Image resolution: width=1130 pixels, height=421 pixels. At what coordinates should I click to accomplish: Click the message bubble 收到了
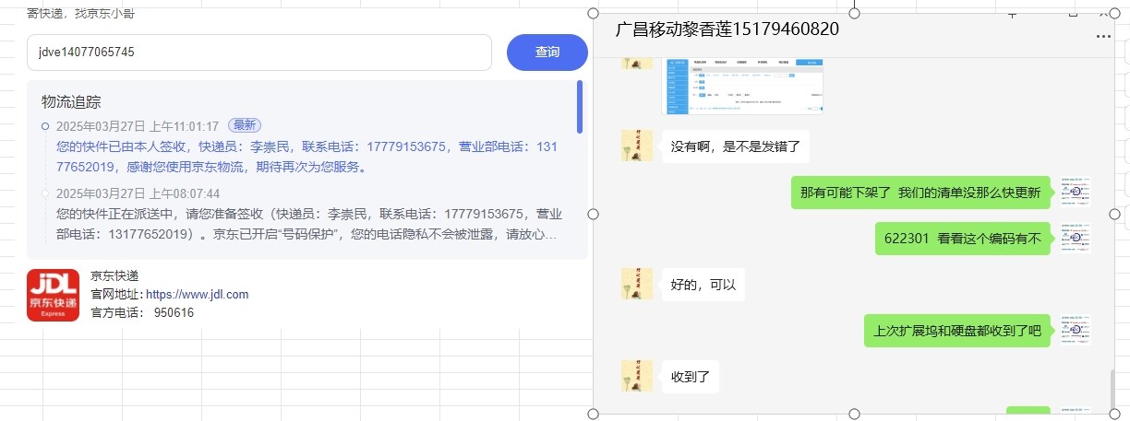pyautogui.click(x=690, y=377)
